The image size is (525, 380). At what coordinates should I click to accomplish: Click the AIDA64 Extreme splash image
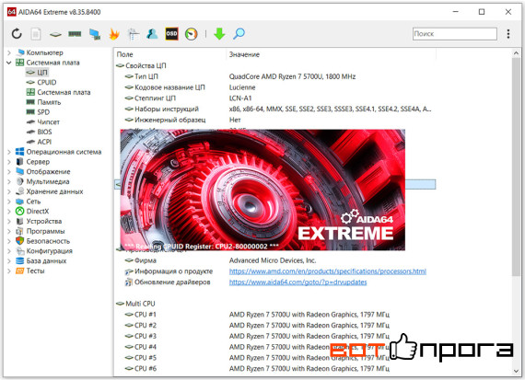pyautogui.click(x=262, y=190)
